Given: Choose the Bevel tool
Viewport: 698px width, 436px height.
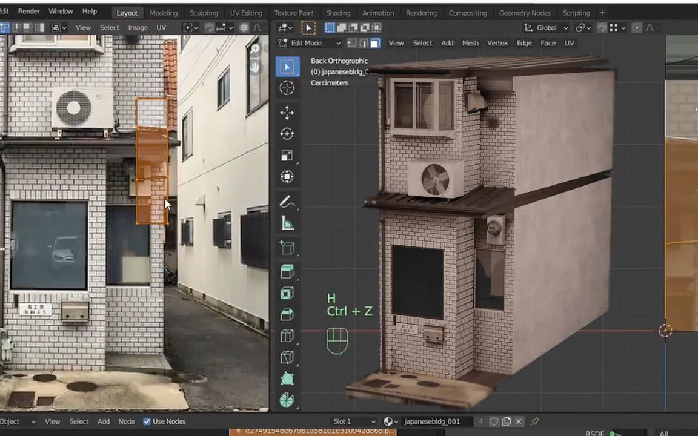Looking at the screenshot, I should click(287, 314).
